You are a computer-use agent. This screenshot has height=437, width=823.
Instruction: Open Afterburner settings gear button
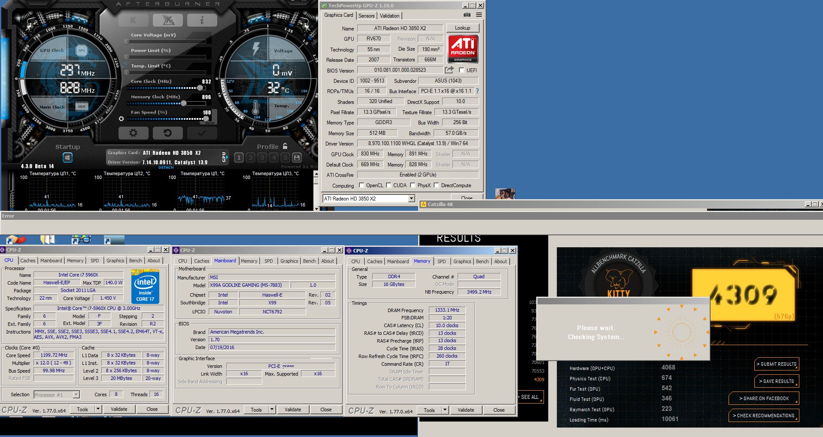tap(133, 133)
